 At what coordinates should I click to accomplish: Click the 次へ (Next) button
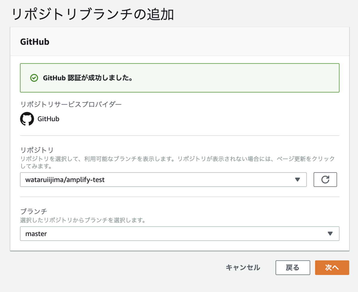click(332, 268)
